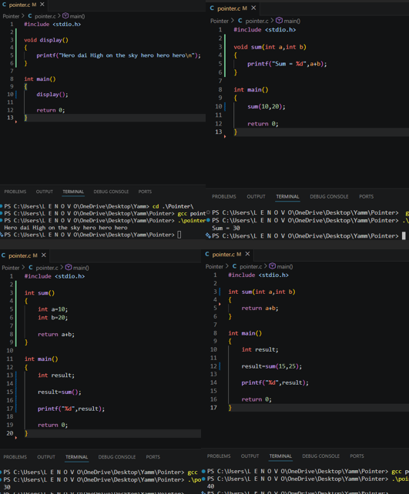Image resolution: width=409 pixels, height=494 pixels.
Task: Click the main() symbol icon in the void sum breadcrumb
Action: pos(279,21)
